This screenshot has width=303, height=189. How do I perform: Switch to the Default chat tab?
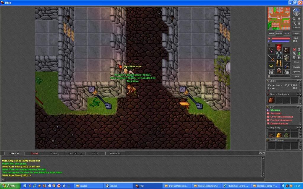coord(14,154)
